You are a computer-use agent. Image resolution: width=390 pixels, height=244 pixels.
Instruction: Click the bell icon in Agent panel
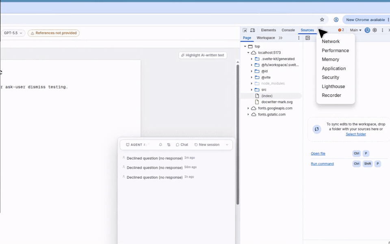[160, 145]
